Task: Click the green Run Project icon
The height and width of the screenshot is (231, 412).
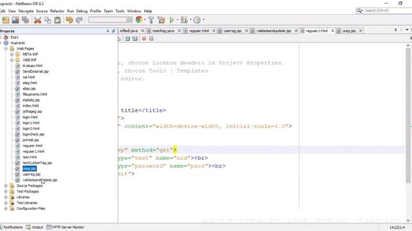Action: coord(172,20)
